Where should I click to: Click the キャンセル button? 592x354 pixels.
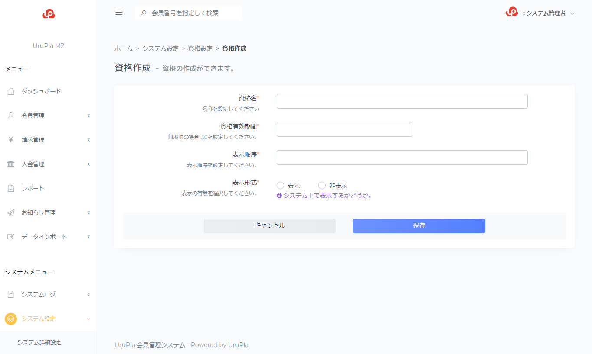point(270,226)
